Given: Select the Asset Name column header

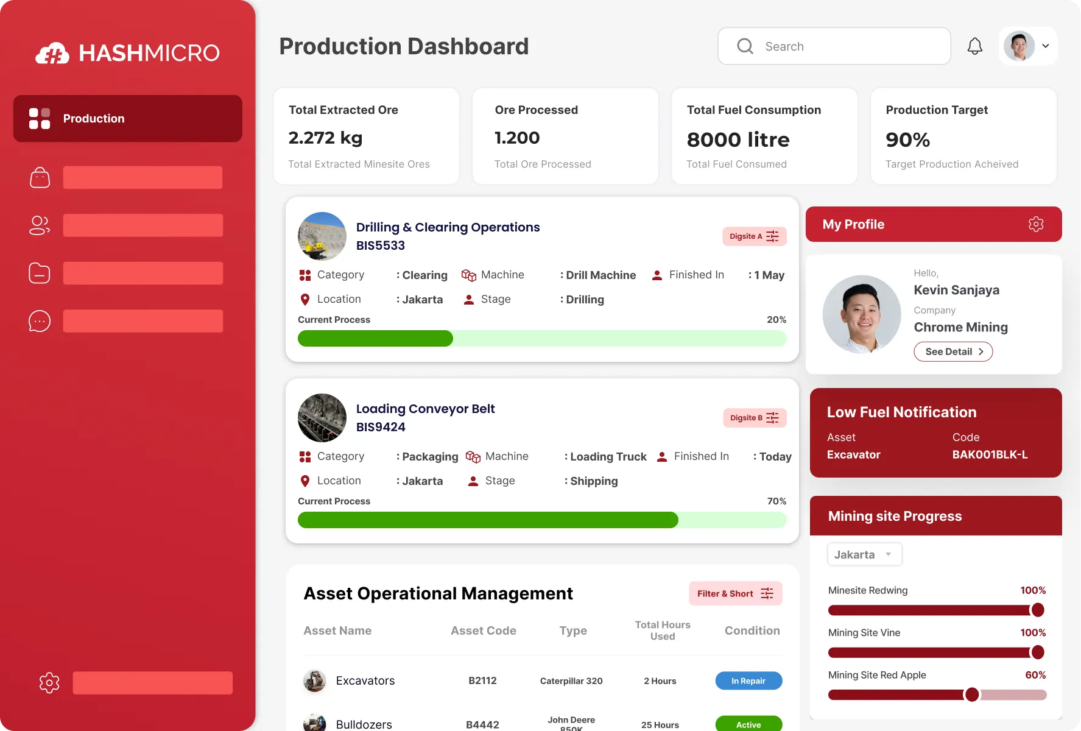Looking at the screenshot, I should 337,630.
